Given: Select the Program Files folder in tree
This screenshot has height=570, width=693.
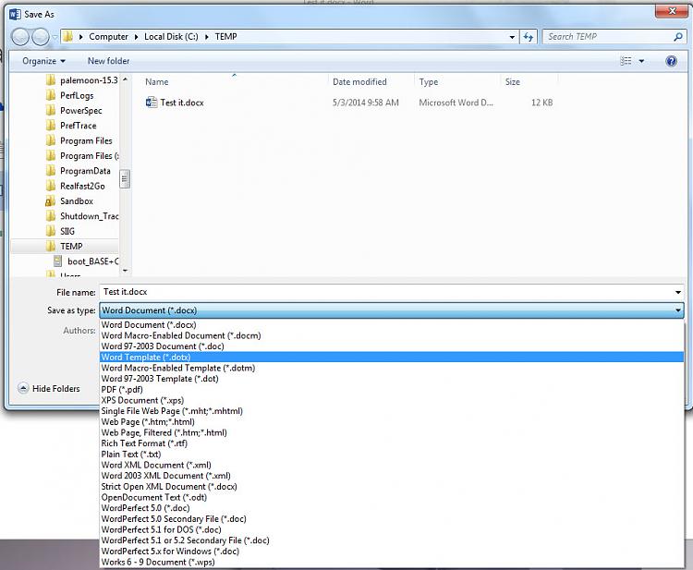Looking at the screenshot, I should 79,141.
